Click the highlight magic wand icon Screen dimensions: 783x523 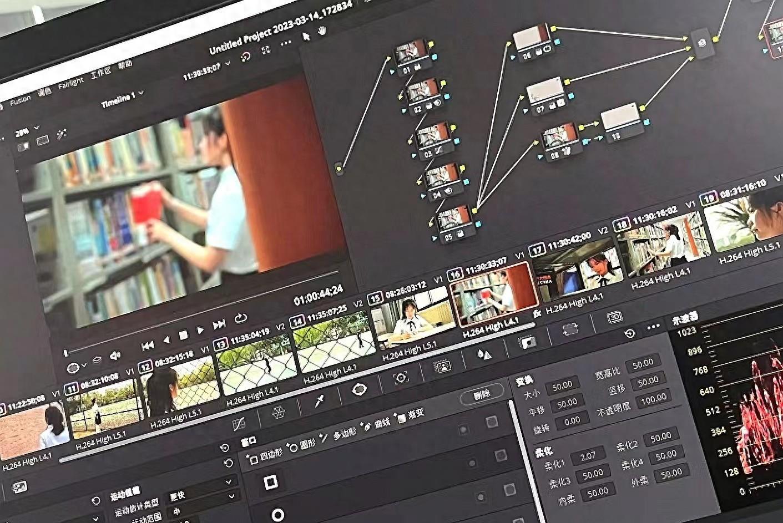[62, 134]
